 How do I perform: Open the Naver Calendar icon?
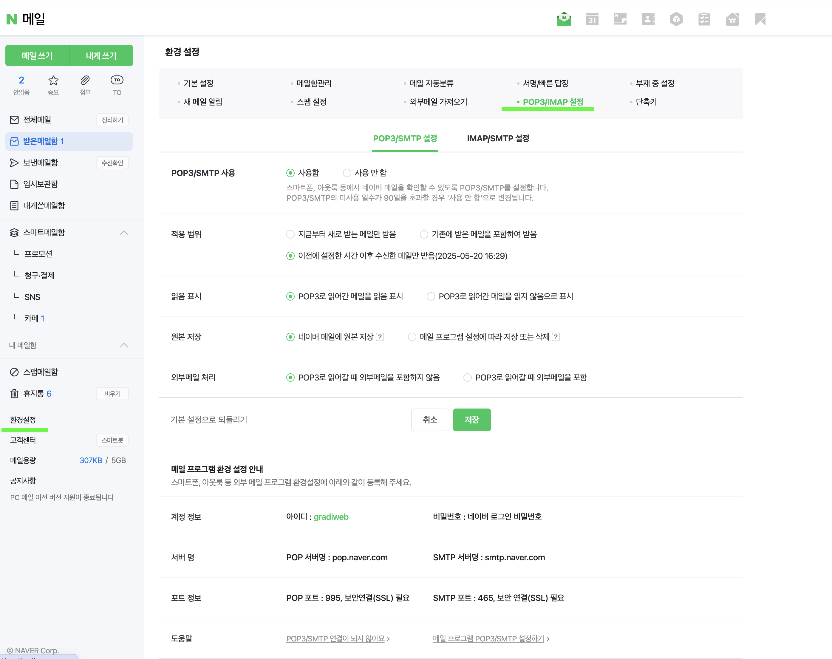pyautogui.click(x=592, y=19)
